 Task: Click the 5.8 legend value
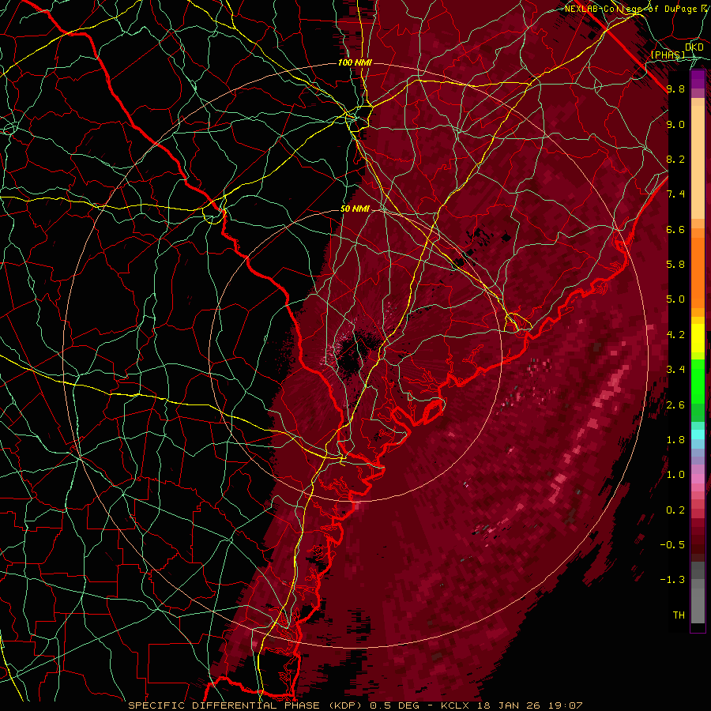[x=675, y=265]
